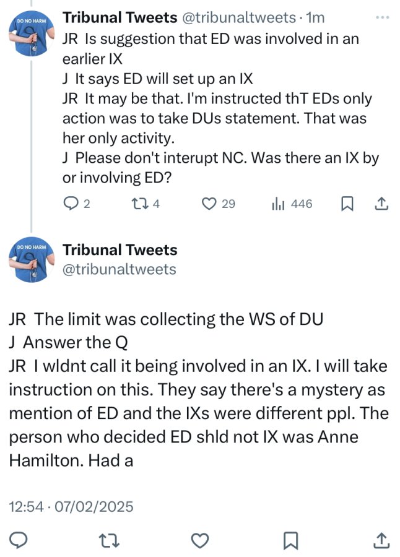Repost the first tweet with 4 reposts

point(146,204)
